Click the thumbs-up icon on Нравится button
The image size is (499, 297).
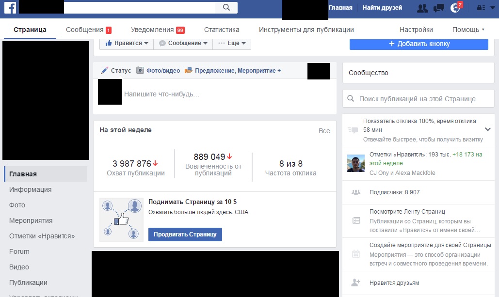(109, 43)
